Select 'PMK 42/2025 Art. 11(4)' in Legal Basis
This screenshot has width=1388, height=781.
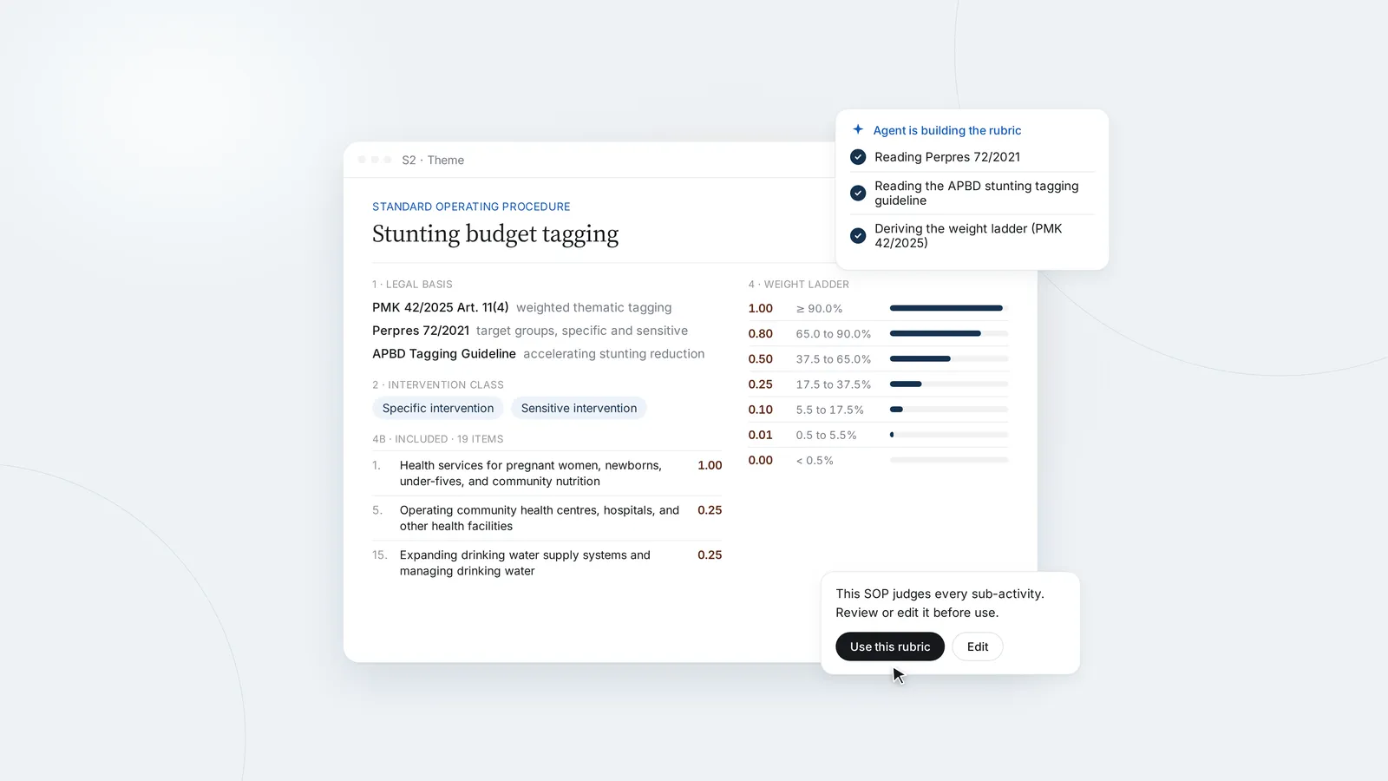click(441, 307)
